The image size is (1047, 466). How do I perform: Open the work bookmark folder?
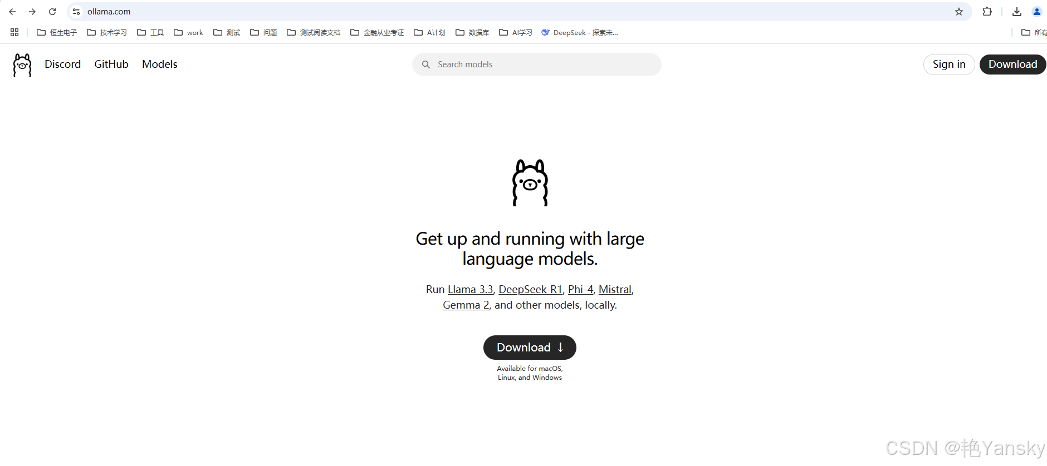188,32
